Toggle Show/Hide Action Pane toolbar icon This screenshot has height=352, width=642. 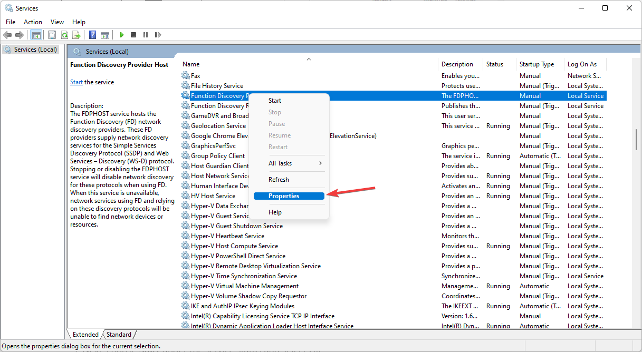pos(105,35)
